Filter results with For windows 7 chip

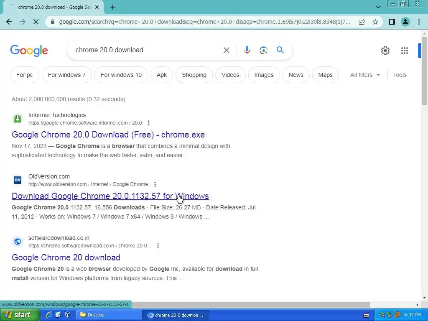pyautogui.click(x=66, y=75)
